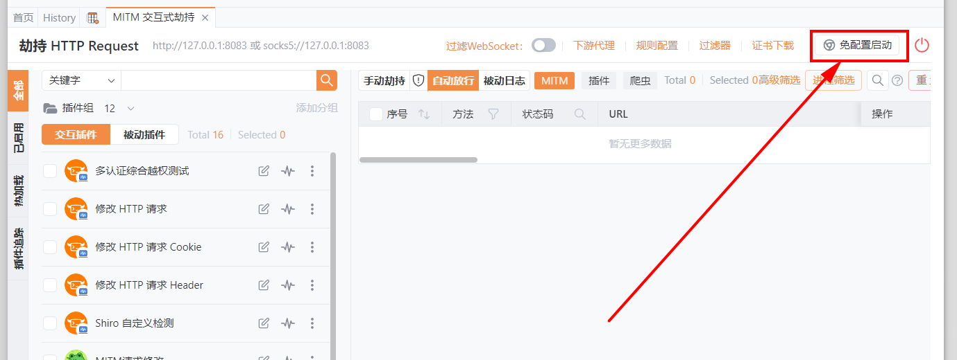The height and width of the screenshot is (360, 957).
Task: Expand the 插件组 dropdown
Action: coord(130,109)
